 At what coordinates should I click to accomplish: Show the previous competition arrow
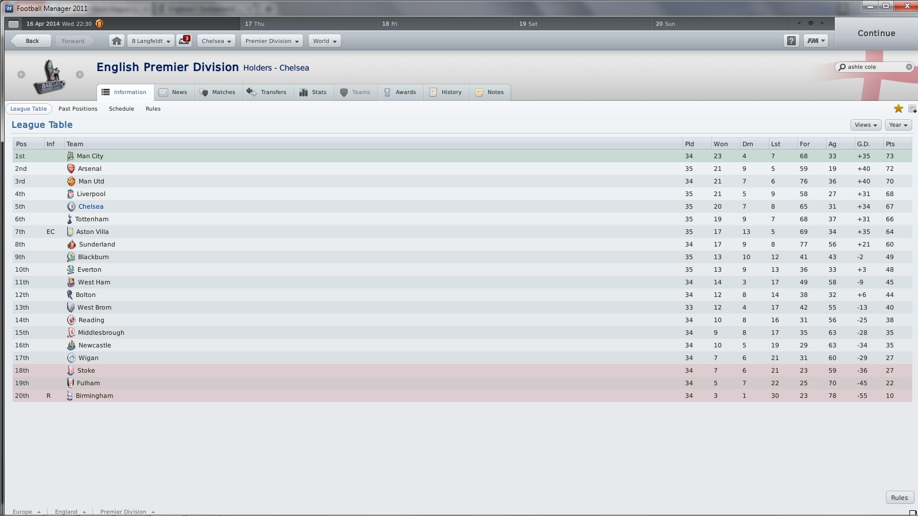pos(21,75)
